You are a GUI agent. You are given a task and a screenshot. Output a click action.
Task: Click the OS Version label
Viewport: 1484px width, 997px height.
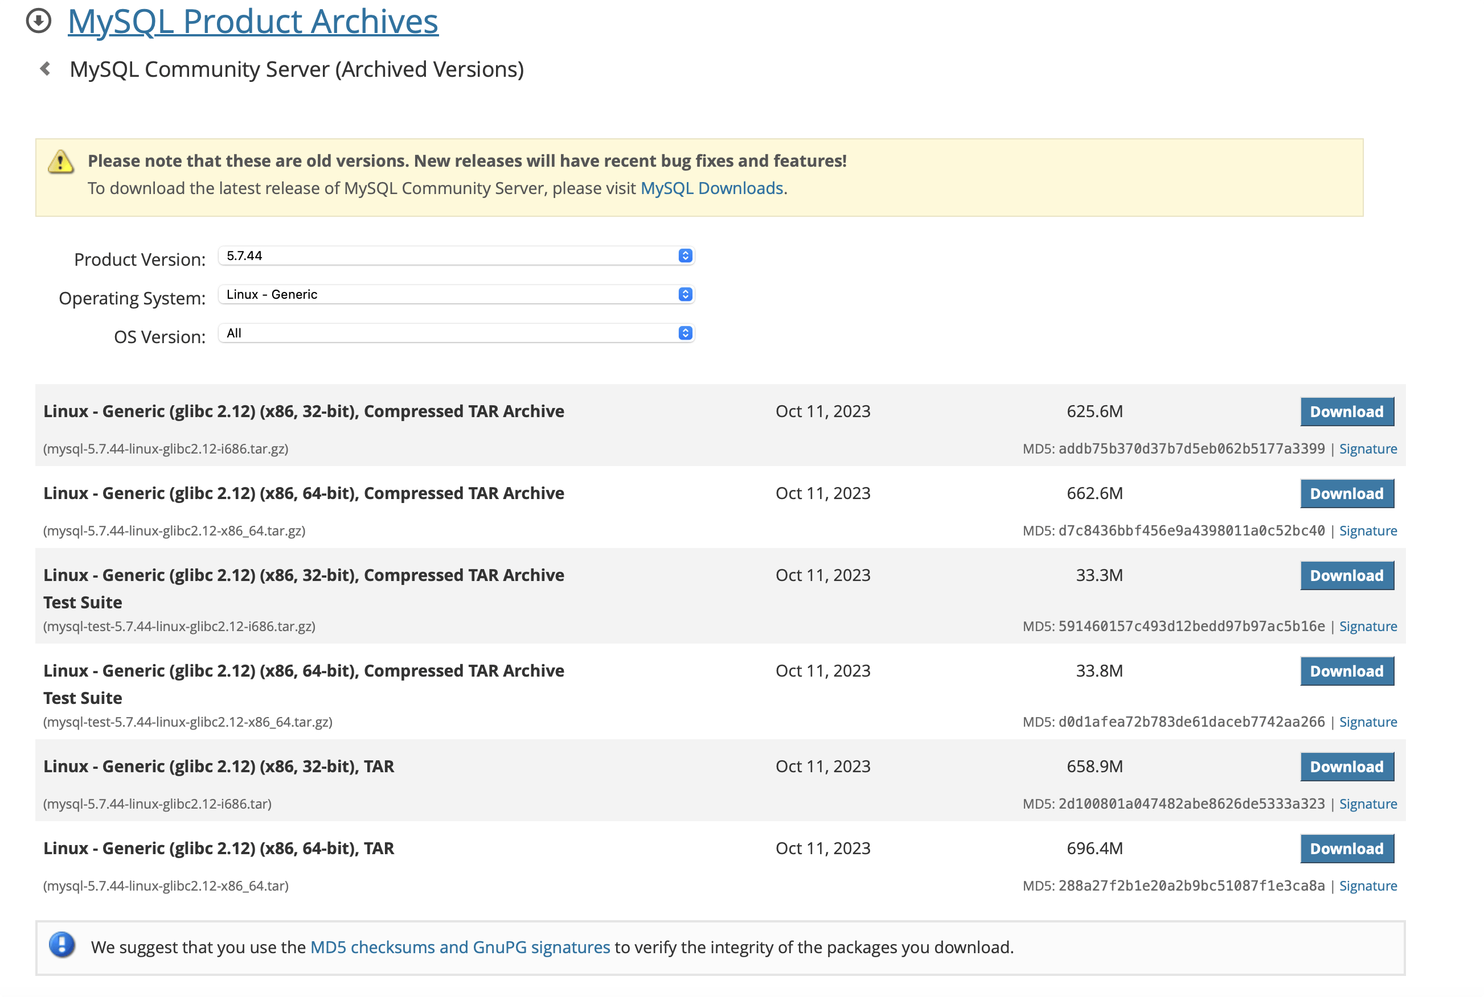pyautogui.click(x=159, y=337)
